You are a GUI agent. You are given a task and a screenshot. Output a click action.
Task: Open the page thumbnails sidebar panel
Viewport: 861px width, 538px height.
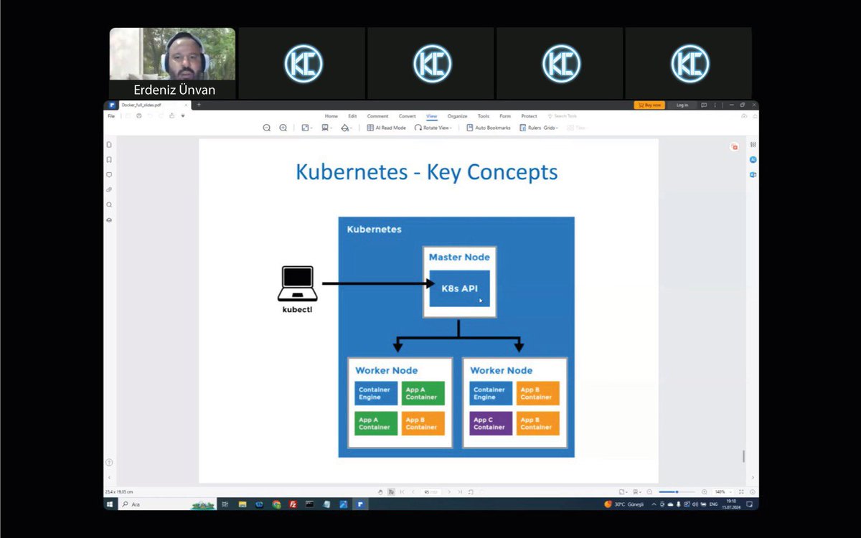coord(109,144)
